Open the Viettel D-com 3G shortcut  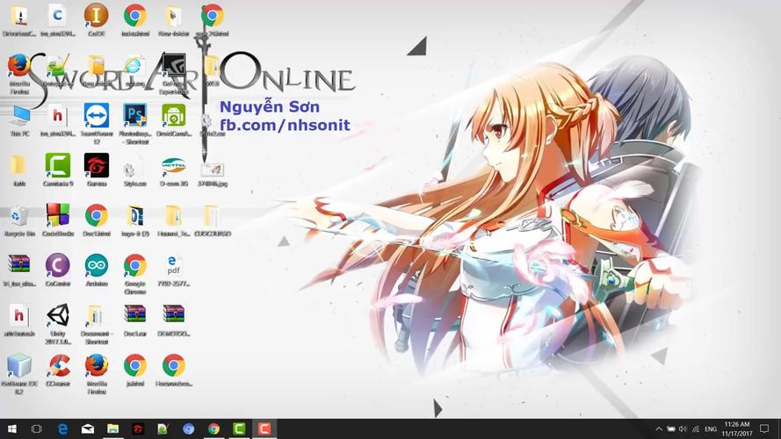(x=173, y=166)
